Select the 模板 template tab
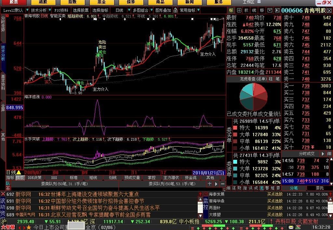 [20, 178]
